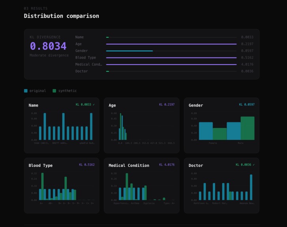
Task: Click the Blood Type card title
Action: click(40, 165)
